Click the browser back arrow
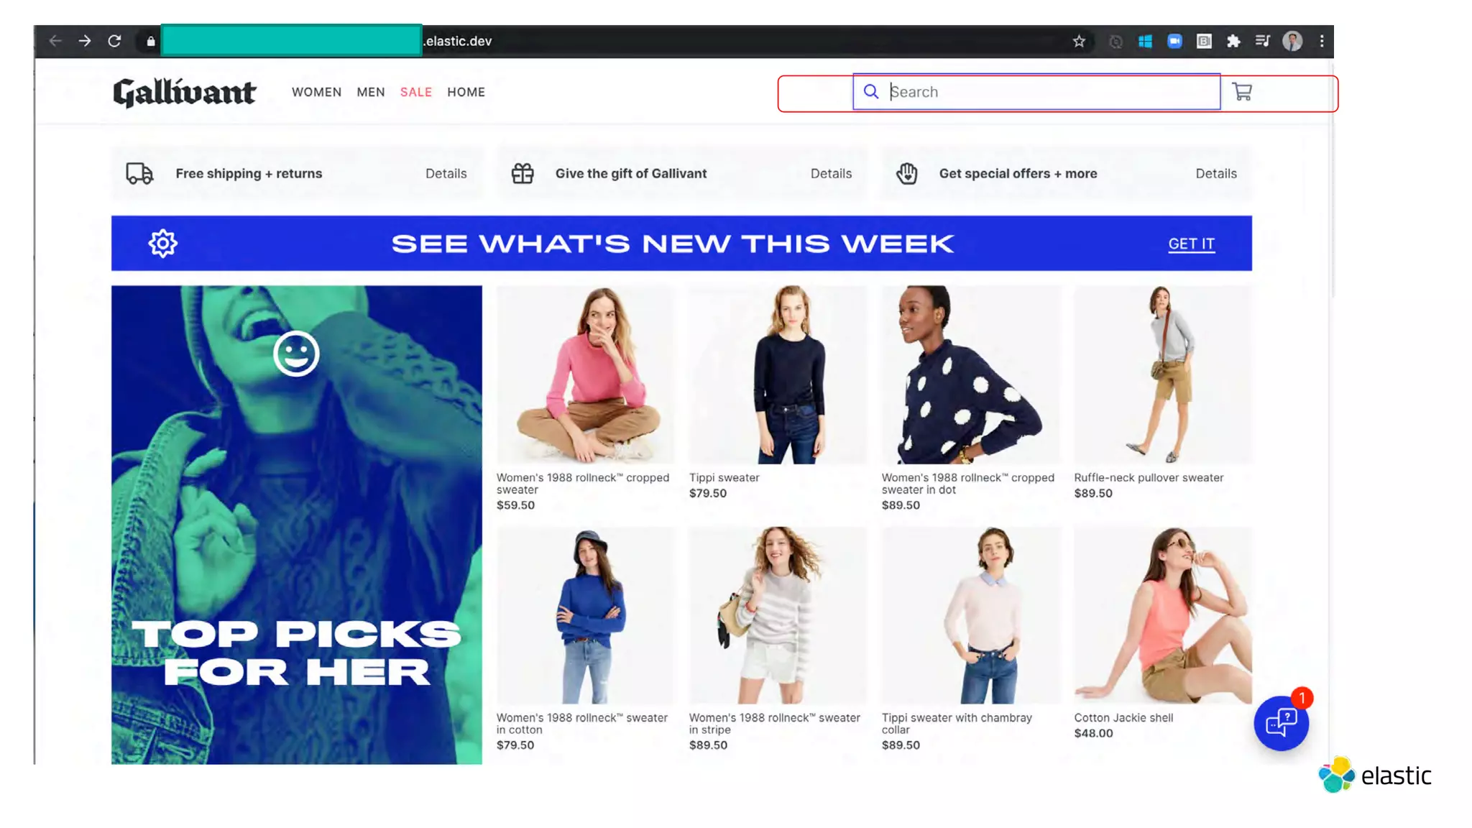Image resolution: width=1472 pixels, height=828 pixels. 55,41
